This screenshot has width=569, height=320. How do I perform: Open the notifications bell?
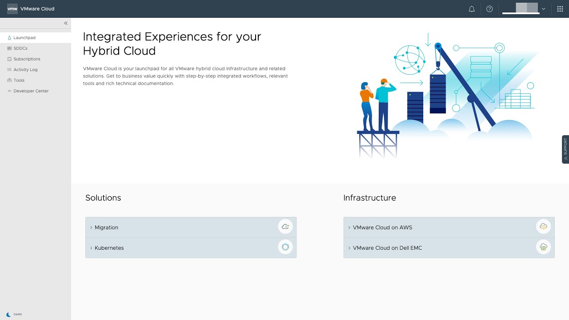[x=472, y=9]
